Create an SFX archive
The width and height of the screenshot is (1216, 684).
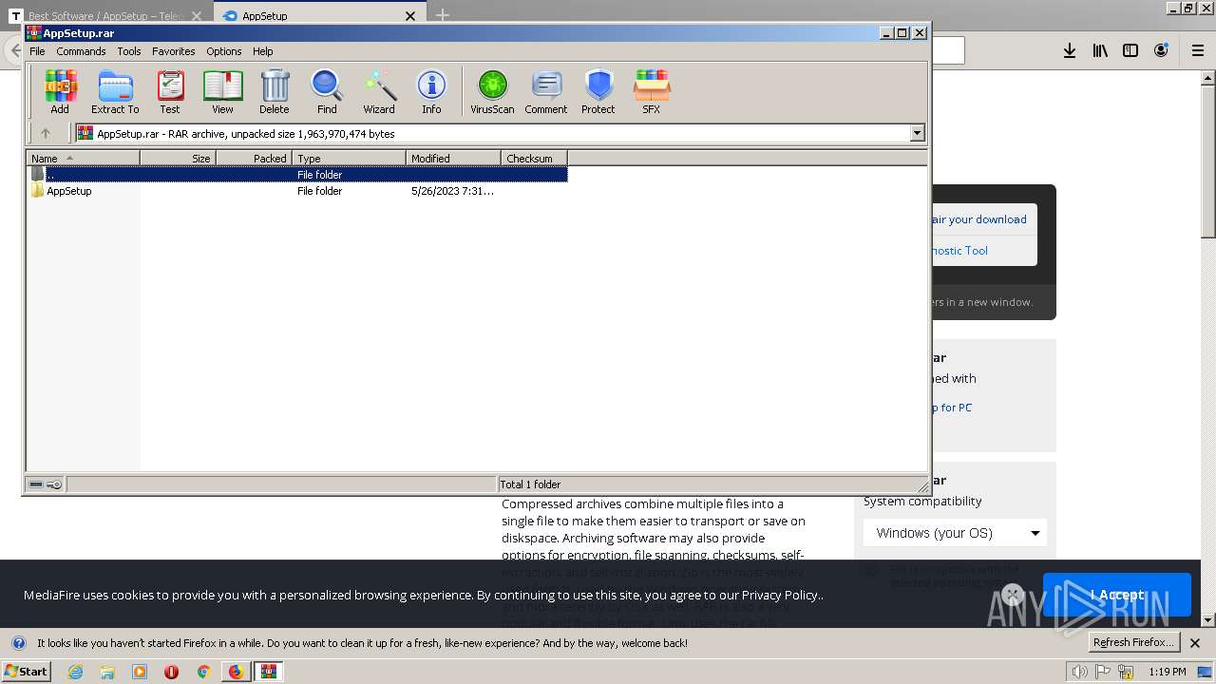pos(651,92)
